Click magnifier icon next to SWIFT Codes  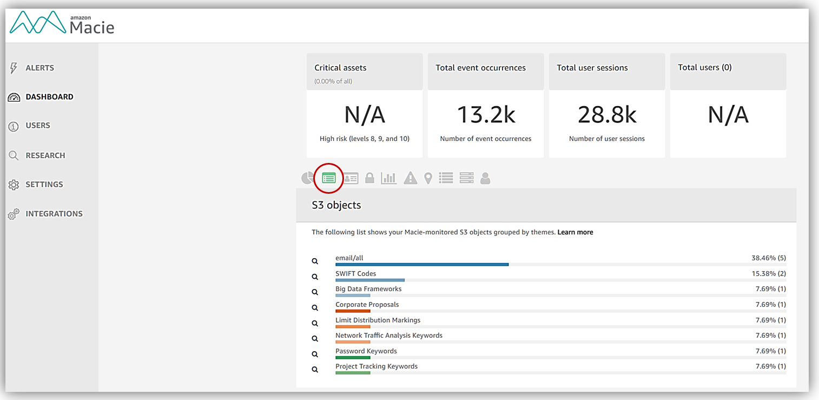coord(315,277)
